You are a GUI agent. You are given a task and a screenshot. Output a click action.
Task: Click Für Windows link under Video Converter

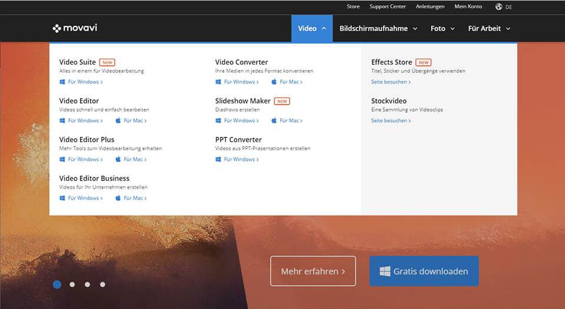click(x=241, y=82)
